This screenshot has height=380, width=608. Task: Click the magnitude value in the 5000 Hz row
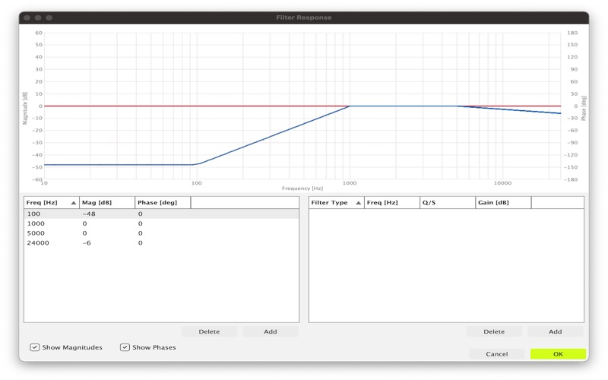84,233
